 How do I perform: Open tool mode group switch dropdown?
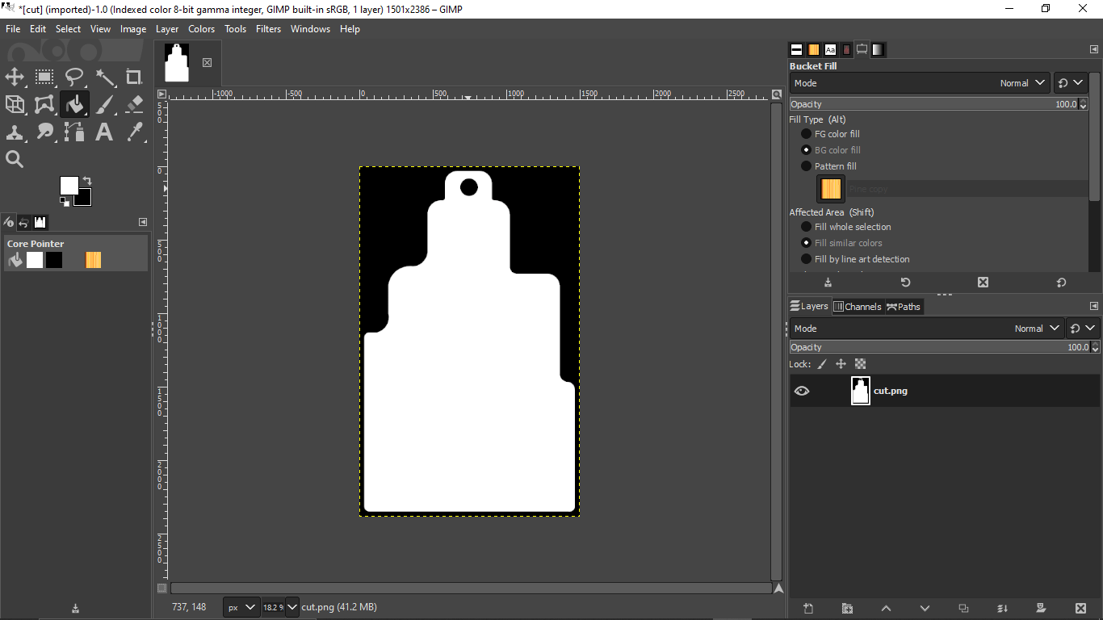click(x=1071, y=83)
